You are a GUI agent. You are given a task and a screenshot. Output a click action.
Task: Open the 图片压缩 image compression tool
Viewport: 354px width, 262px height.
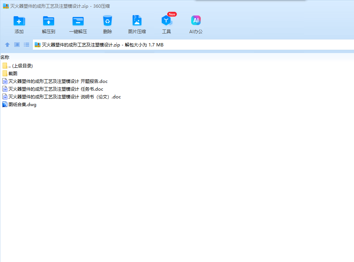[137, 21]
